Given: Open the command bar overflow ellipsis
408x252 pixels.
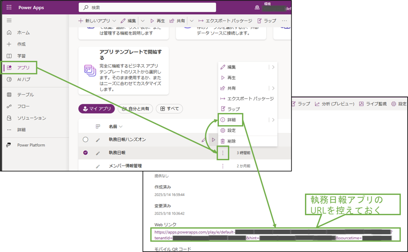Looking at the screenshot, I should (x=285, y=21).
